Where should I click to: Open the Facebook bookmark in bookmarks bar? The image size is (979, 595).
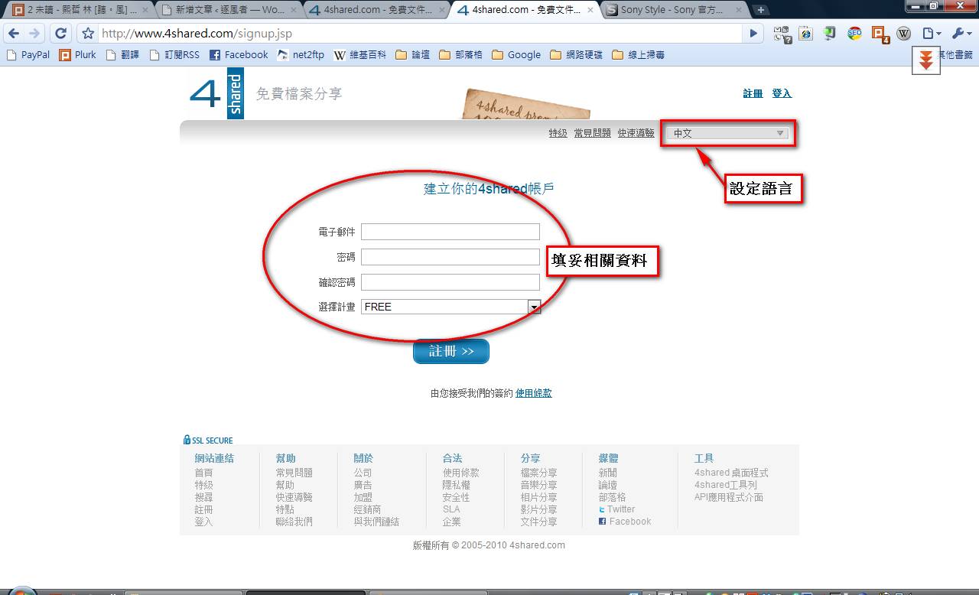[x=239, y=55]
